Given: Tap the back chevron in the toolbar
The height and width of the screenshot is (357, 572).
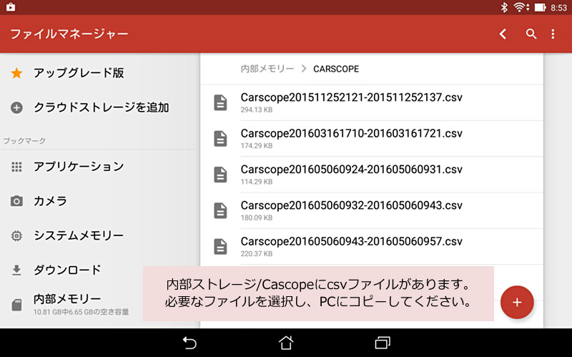Looking at the screenshot, I should point(503,34).
